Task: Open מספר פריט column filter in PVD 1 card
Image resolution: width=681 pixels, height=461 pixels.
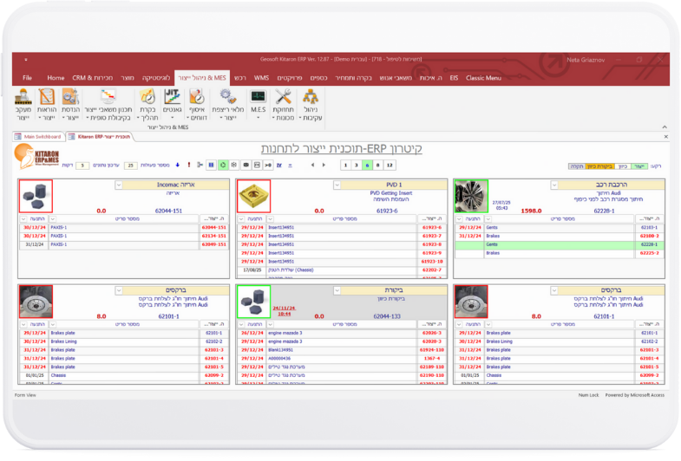Action: click(270, 219)
